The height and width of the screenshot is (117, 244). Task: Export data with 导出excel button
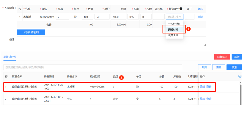222,57
